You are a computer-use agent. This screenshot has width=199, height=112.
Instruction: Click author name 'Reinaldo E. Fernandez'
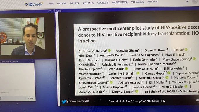(117, 64)
